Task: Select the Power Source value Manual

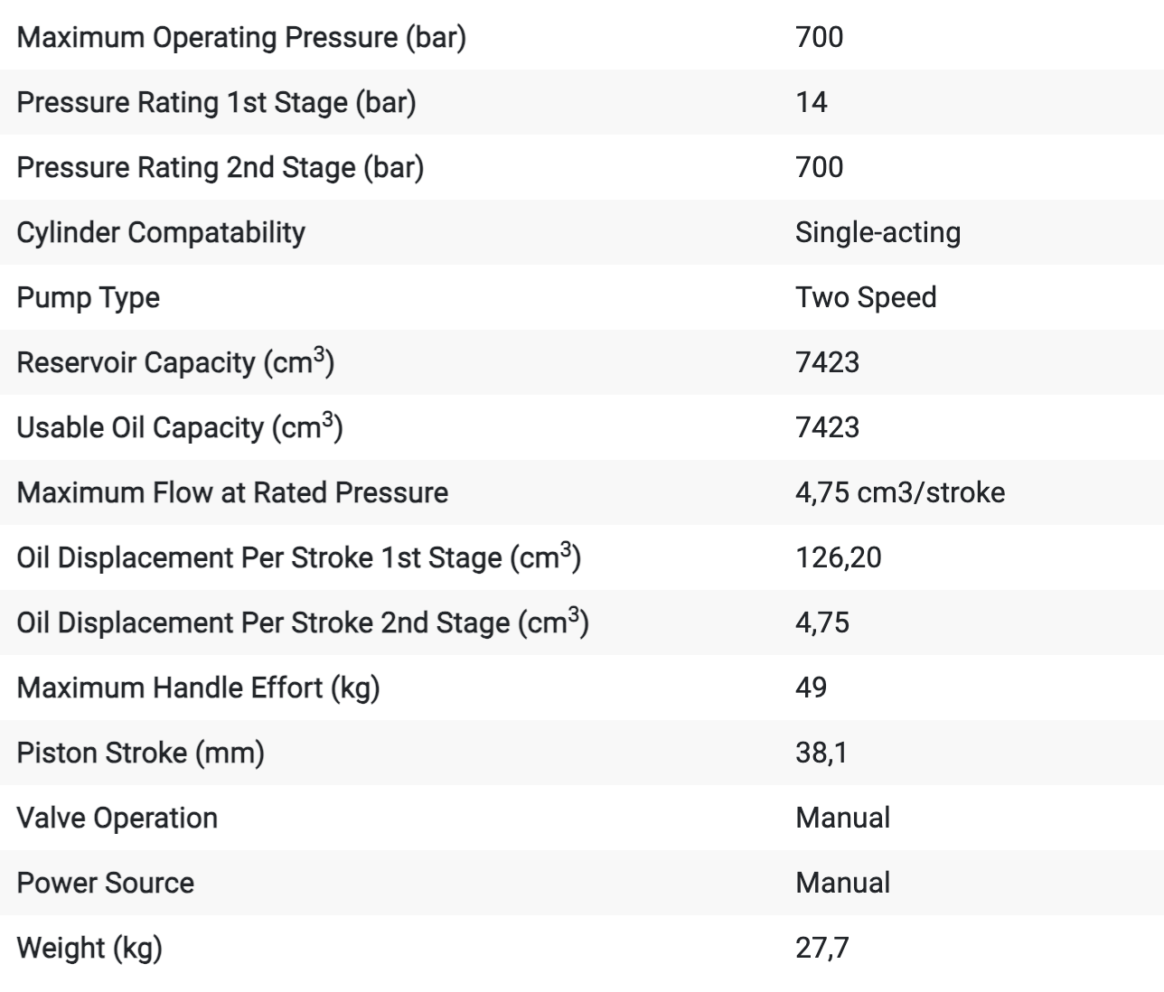Action: tap(843, 883)
